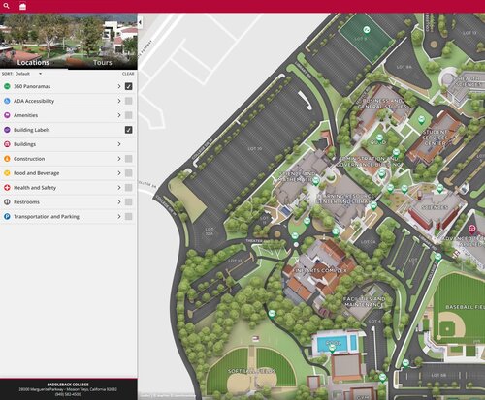Click 'SADDLEBACK COLLEGE' in the footer
Image resolution: width=485 pixels, height=400 pixels.
(68, 385)
